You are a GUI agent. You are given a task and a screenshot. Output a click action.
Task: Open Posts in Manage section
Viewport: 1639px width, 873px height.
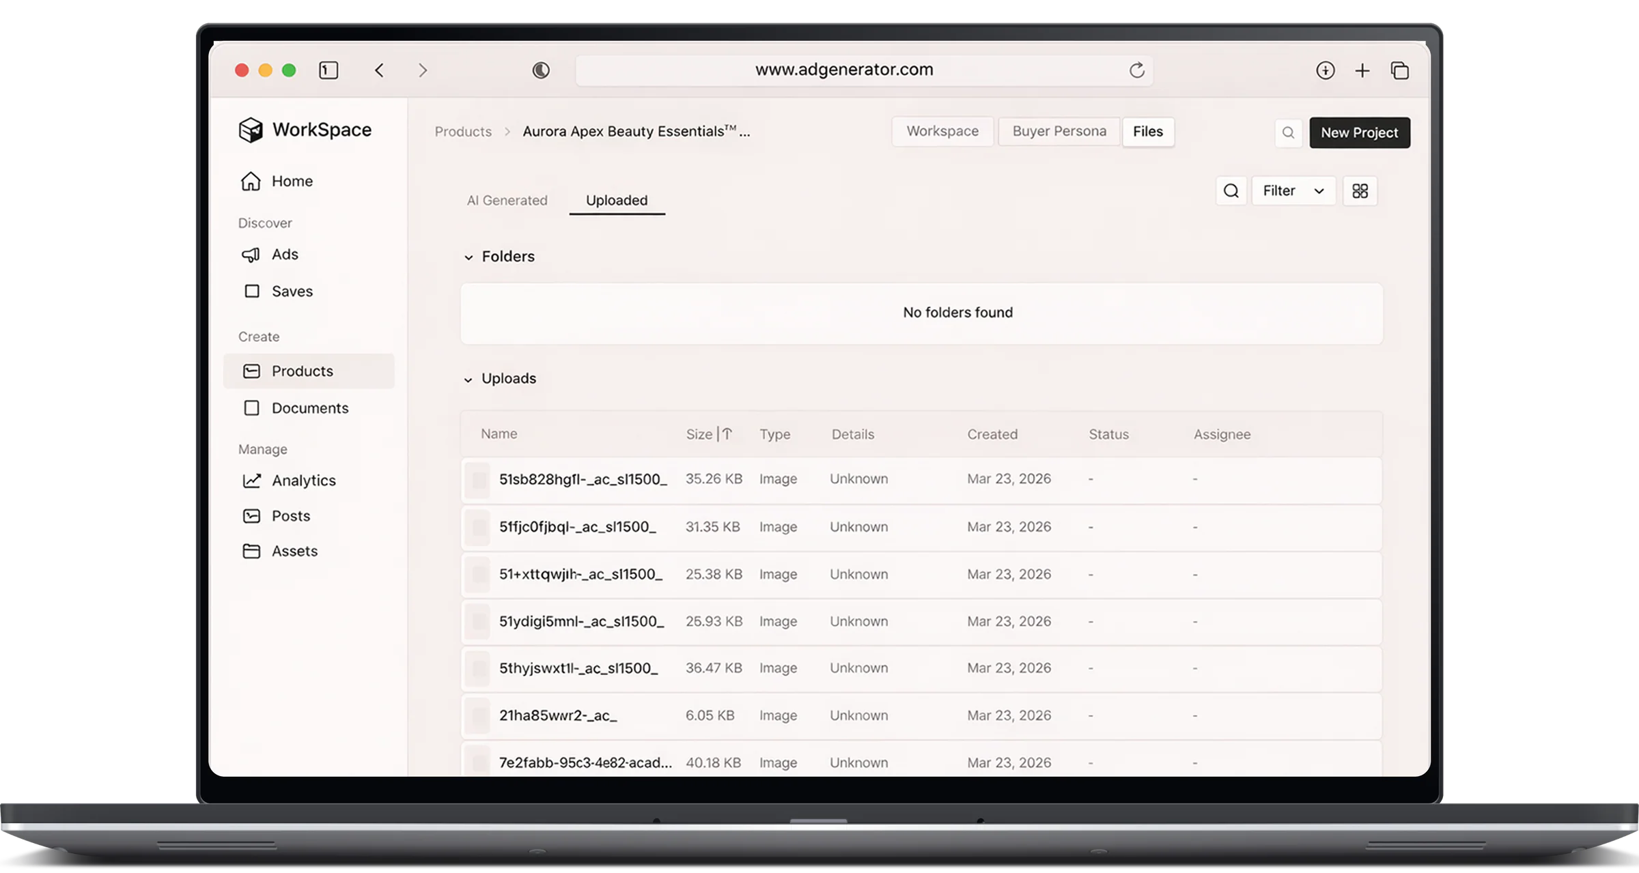click(277, 516)
